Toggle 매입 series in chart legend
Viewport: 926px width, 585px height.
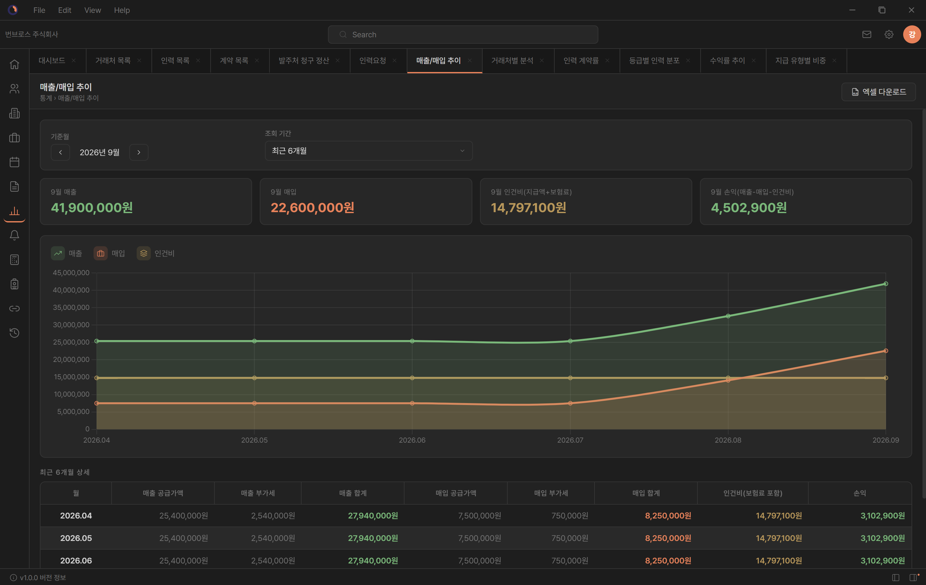click(x=110, y=253)
